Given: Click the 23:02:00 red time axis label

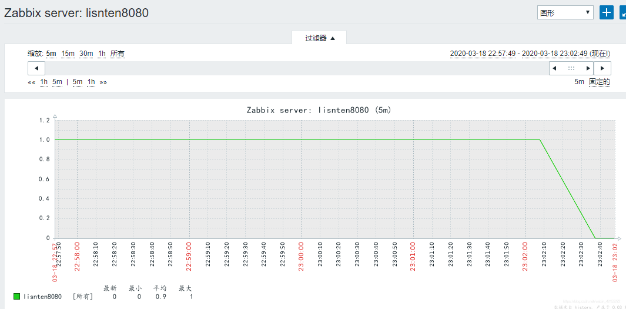Looking at the screenshot, I should click(x=525, y=256).
